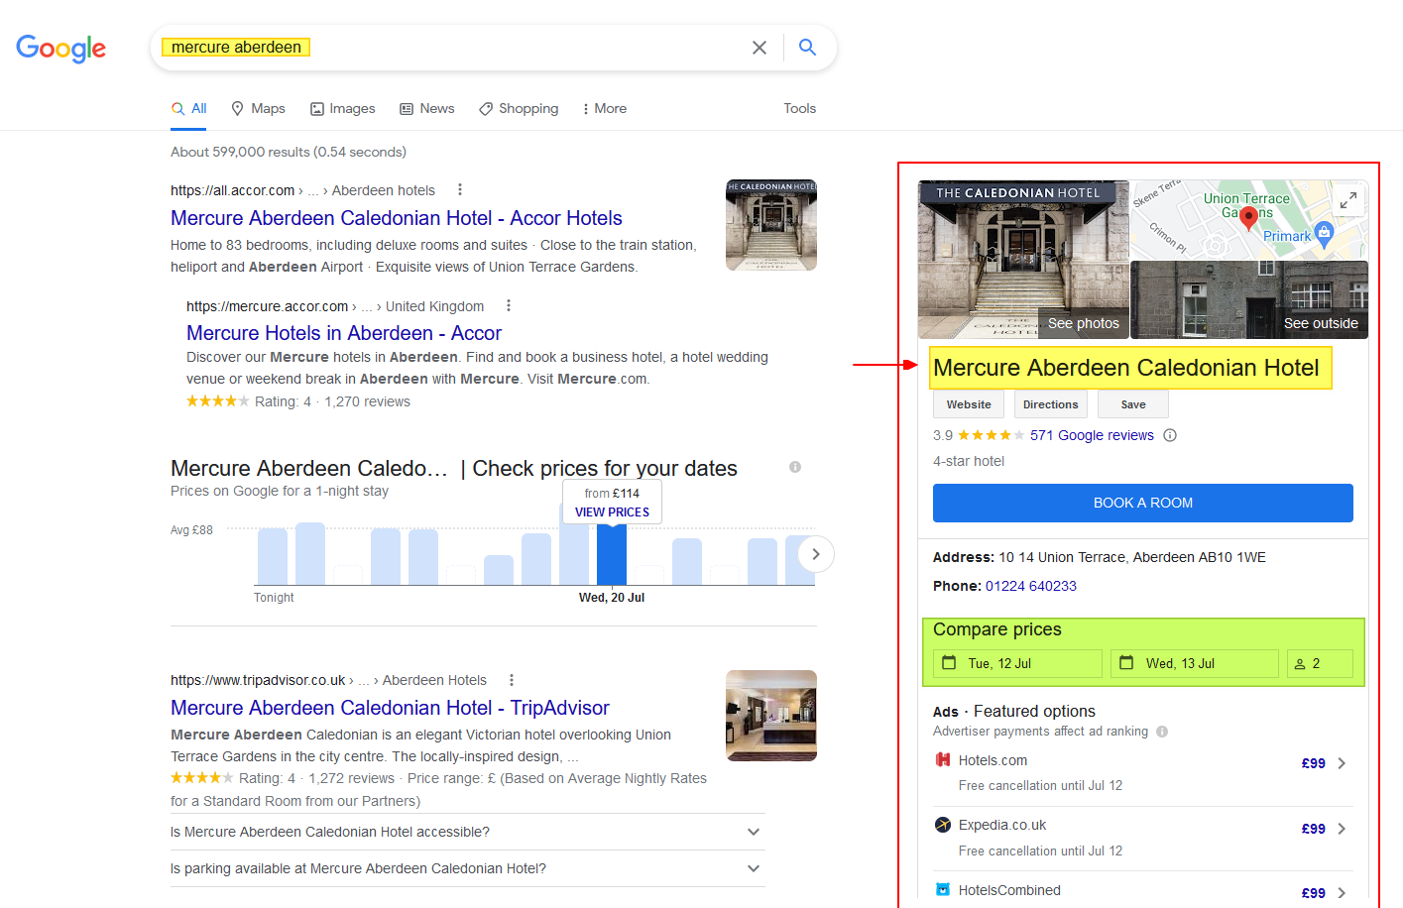The width and height of the screenshot is (1403, 908).
Task: Clear the search box with X icon
Action: pyautogui.click(x=760, y=48)
